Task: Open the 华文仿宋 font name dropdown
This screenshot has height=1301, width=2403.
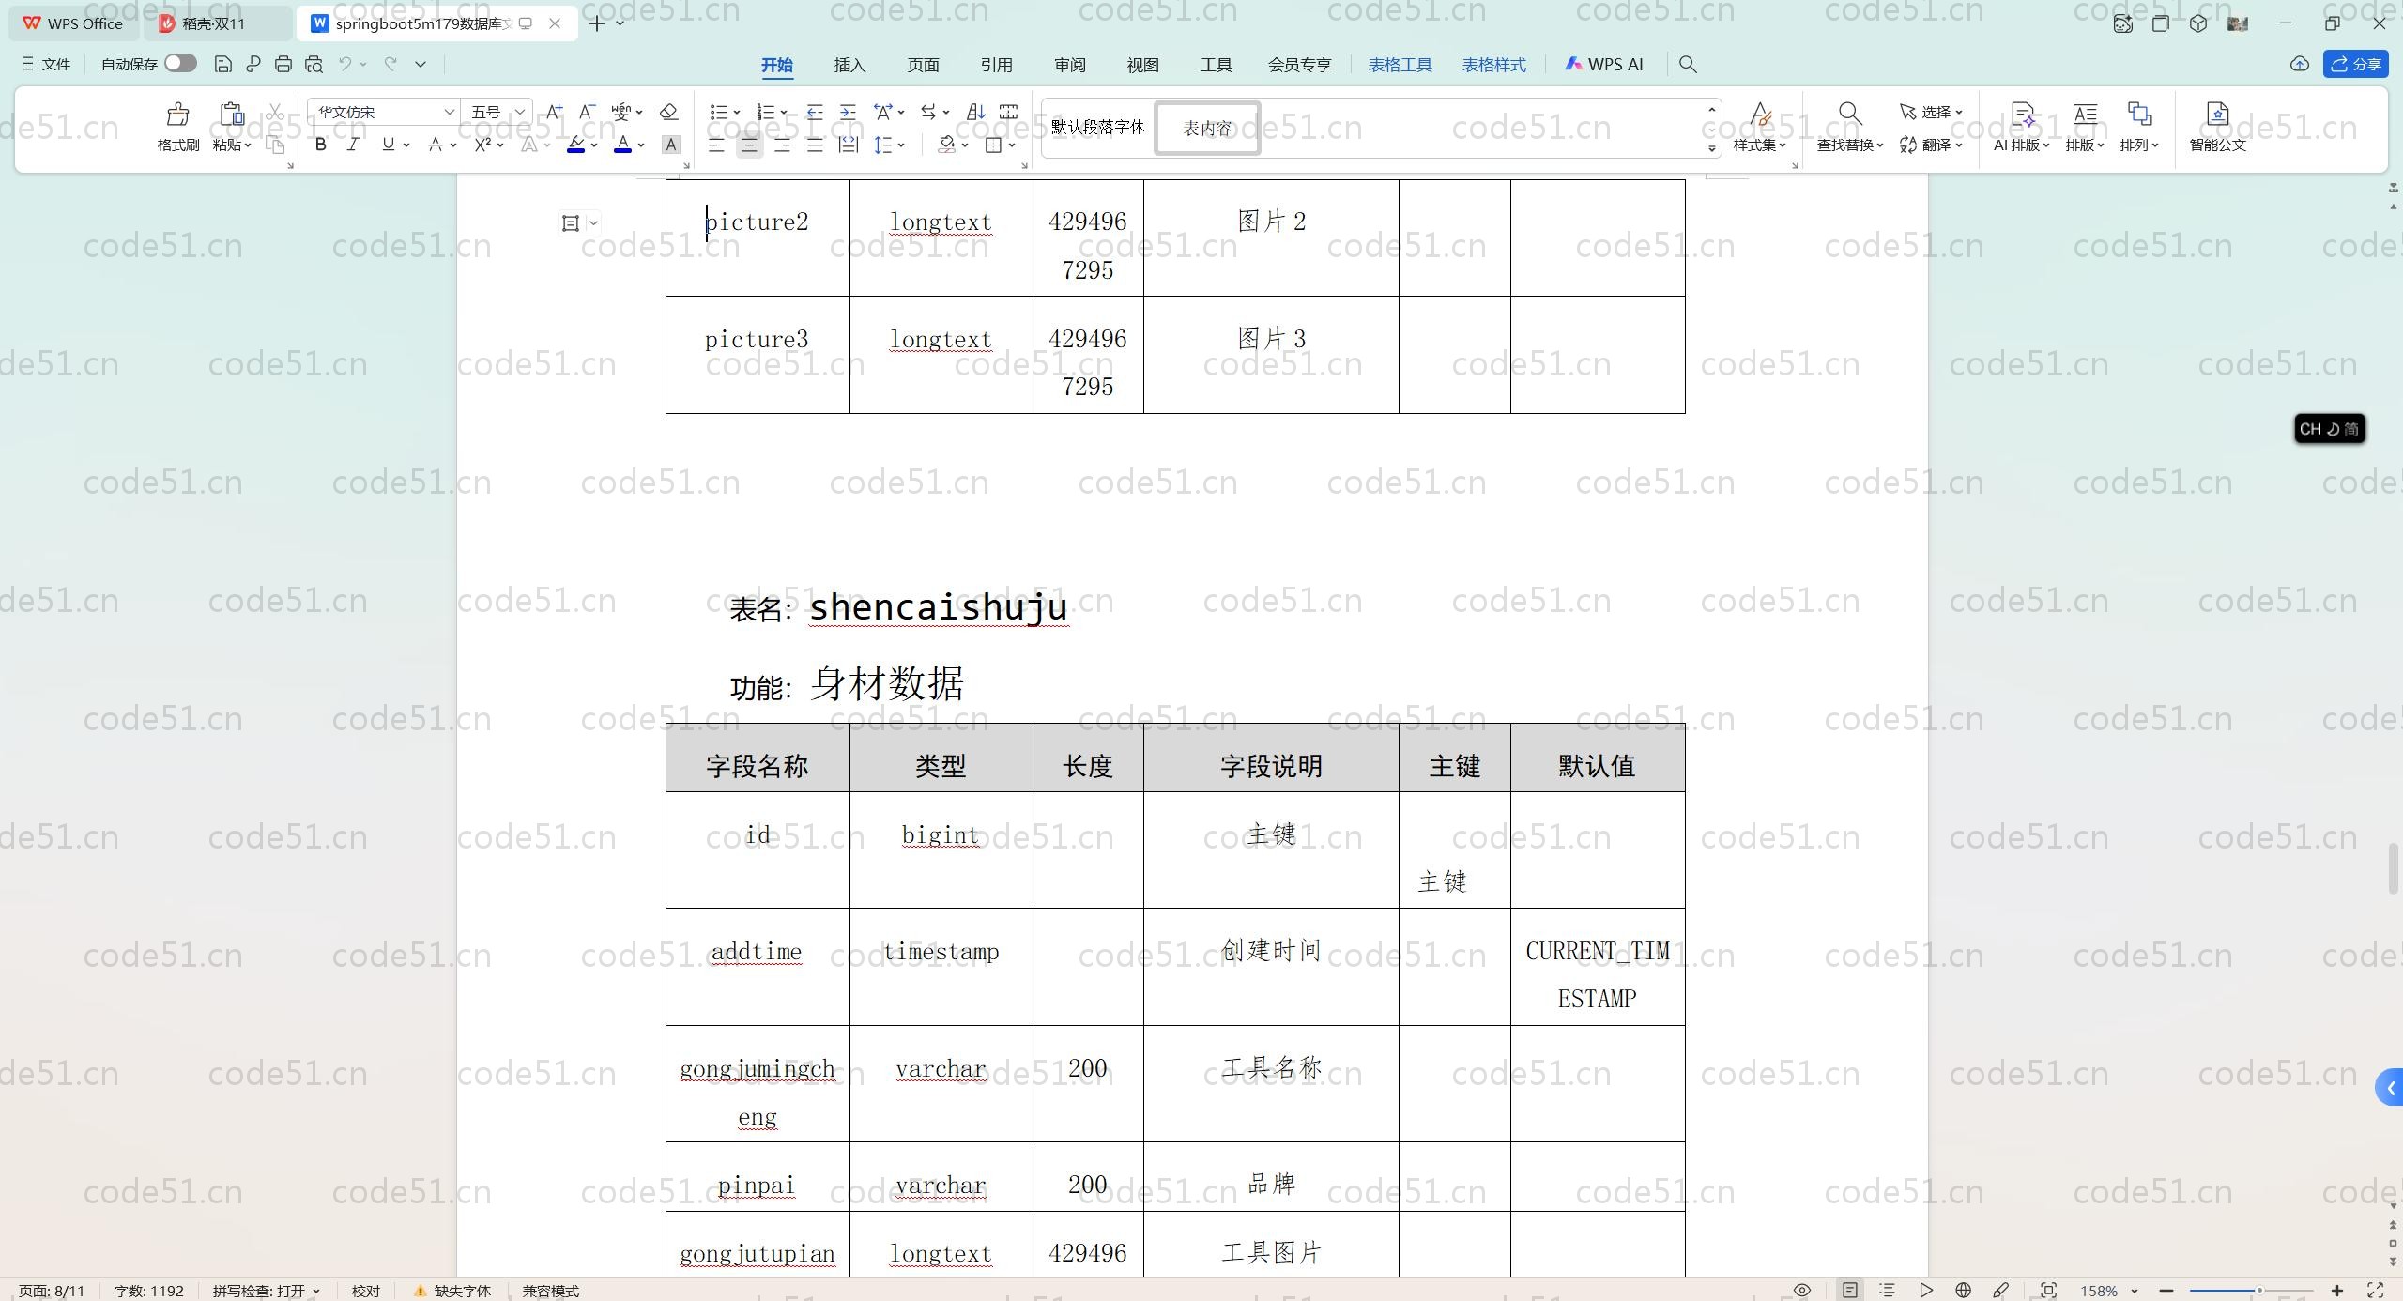Action: 449,112
